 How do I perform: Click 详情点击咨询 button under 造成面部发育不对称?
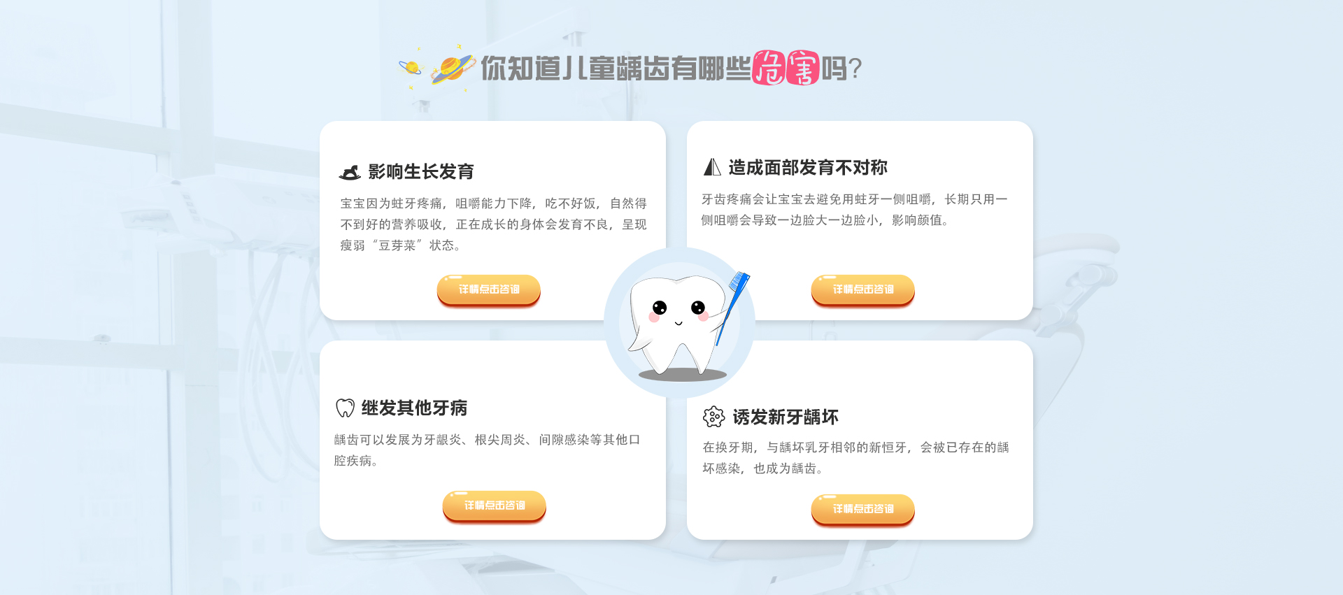[x=863, y=289]
